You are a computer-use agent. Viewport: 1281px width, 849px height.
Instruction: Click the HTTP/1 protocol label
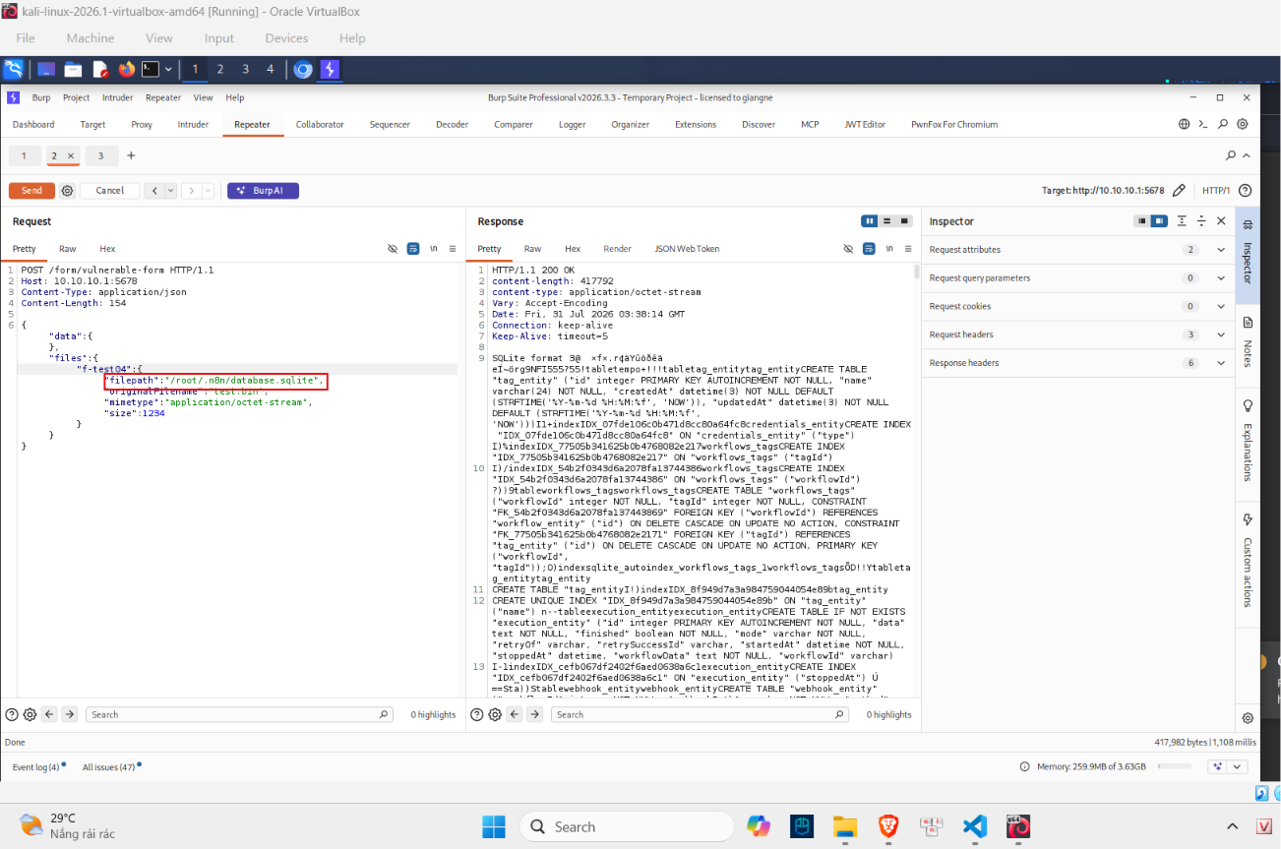1216,191
